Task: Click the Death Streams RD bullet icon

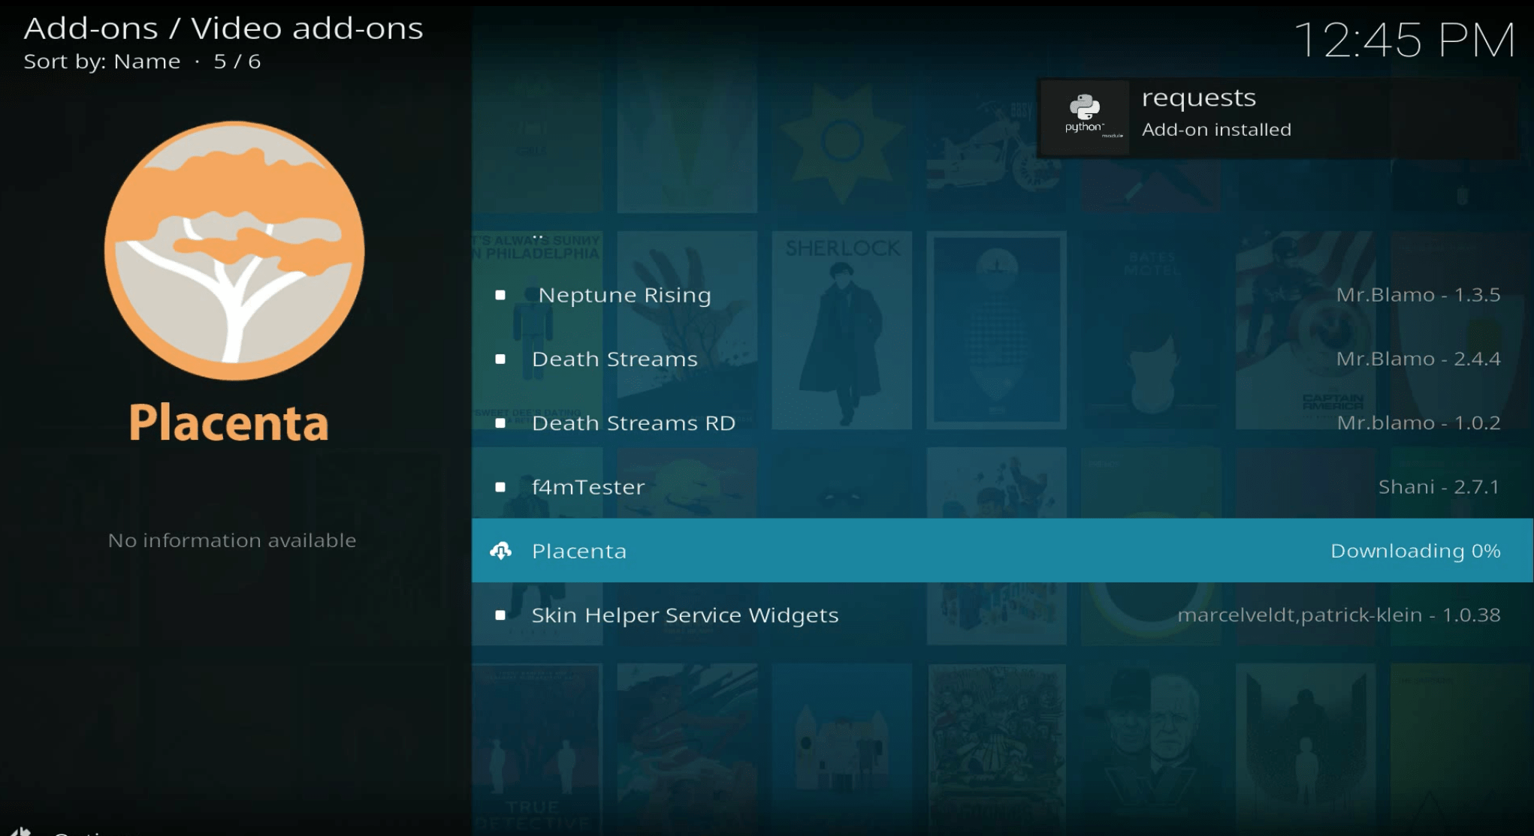Action: tap(500, 423)
